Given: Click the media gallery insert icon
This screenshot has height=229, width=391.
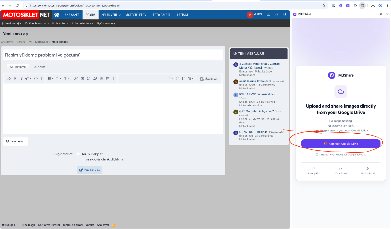Looking at the screenshot, I should pos(95,79).
